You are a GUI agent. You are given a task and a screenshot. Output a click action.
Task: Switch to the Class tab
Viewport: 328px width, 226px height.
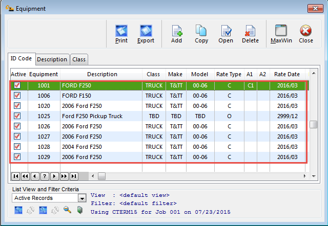[x=79, y=59]
